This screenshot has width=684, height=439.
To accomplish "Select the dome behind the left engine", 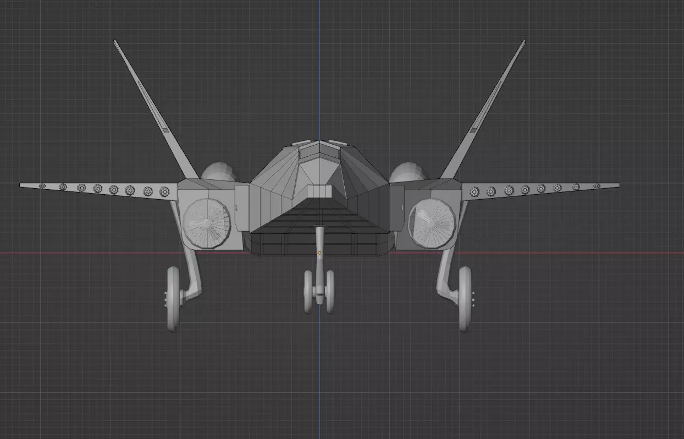I will pos(220,172).
